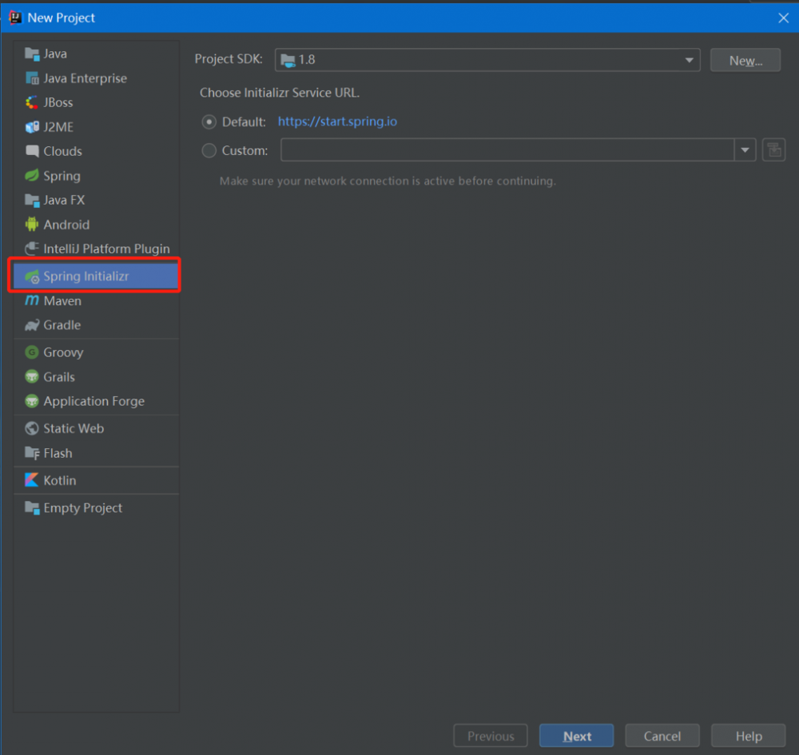Click the SDK folder icon beside 1.8
Image resolution: width=799 pixels, height=755 pixels.
point(288,60)
